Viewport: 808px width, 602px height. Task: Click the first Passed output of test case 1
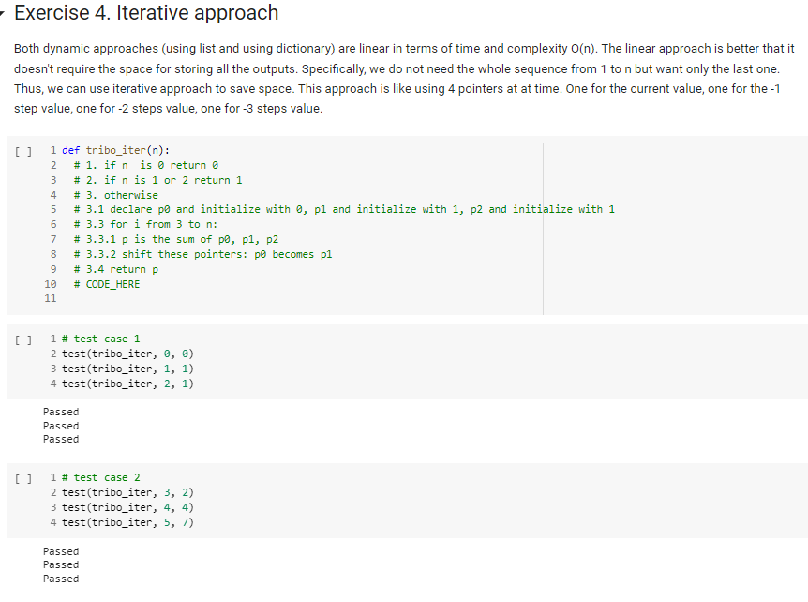click(61, 412)
